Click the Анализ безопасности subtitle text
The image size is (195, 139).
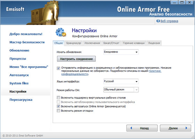(171, 14)
